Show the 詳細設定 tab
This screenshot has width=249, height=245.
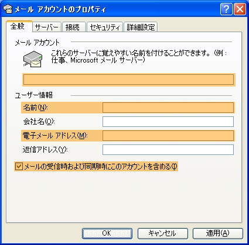[141, 27]
